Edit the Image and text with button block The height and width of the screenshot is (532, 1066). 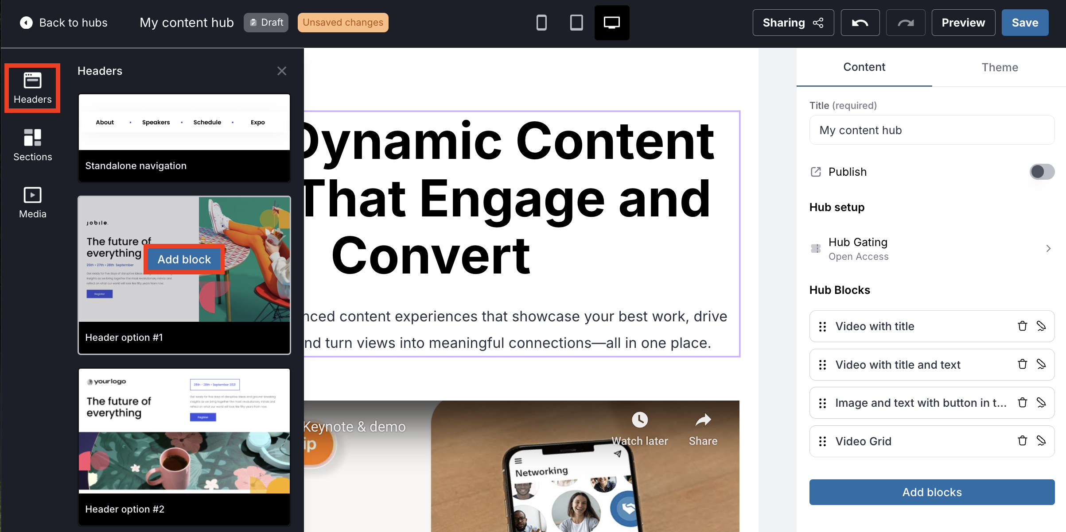1041,403
